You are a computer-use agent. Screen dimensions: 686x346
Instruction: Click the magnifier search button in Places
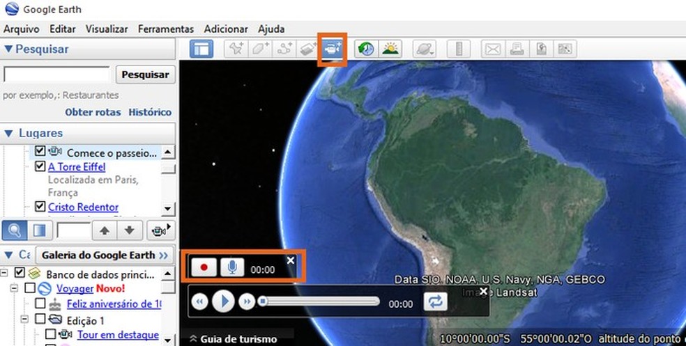(x=15, y=230)
